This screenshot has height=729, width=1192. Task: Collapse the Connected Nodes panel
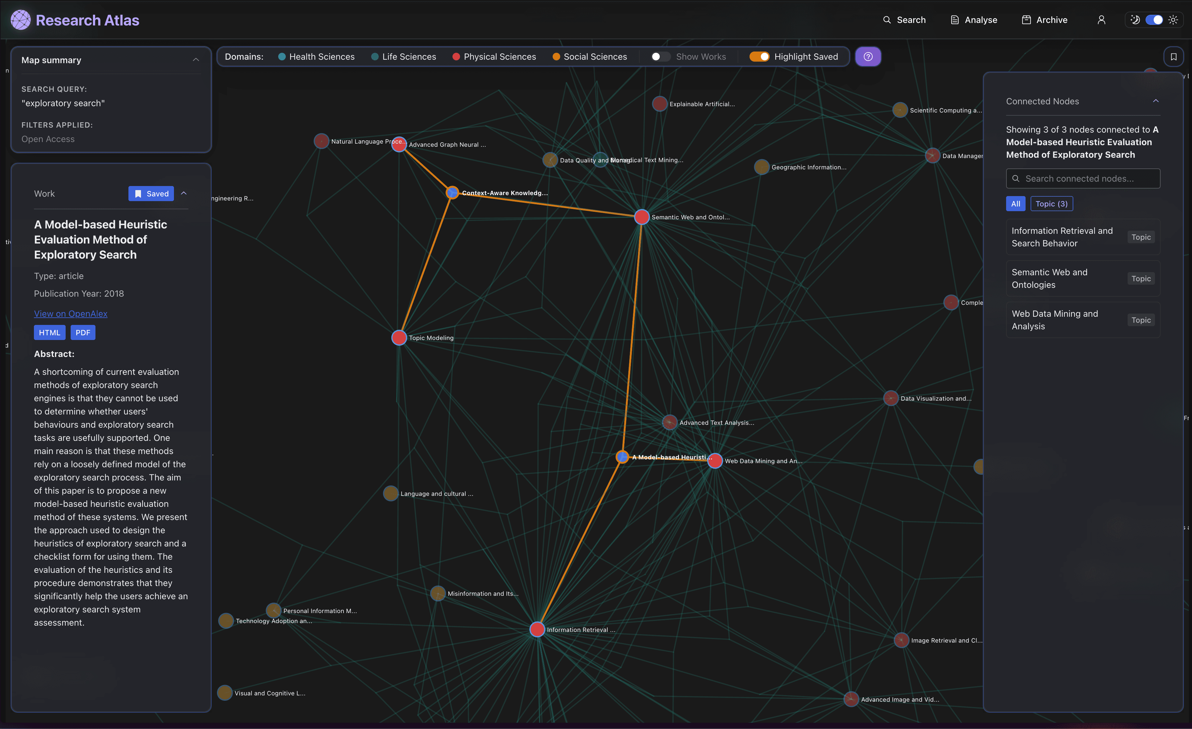point(1156,101)
